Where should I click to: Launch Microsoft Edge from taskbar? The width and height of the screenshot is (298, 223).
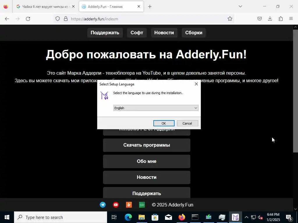coord(128,217)
